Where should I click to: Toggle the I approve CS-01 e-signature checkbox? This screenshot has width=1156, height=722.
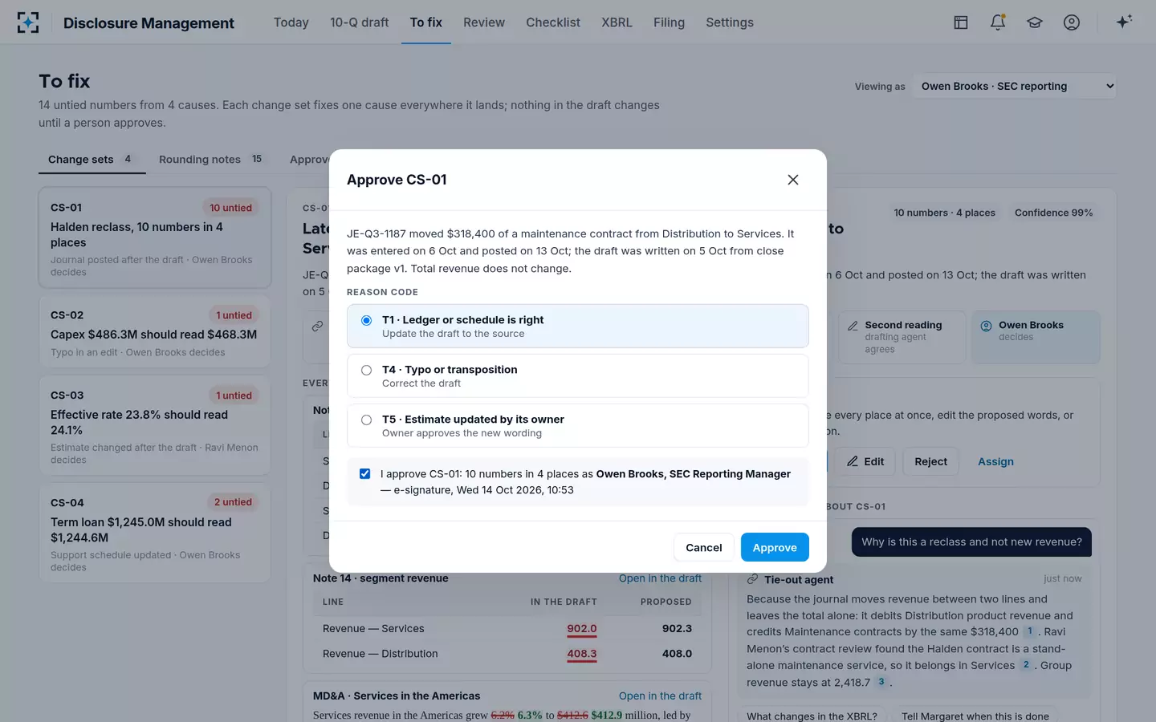click(365, 474)
